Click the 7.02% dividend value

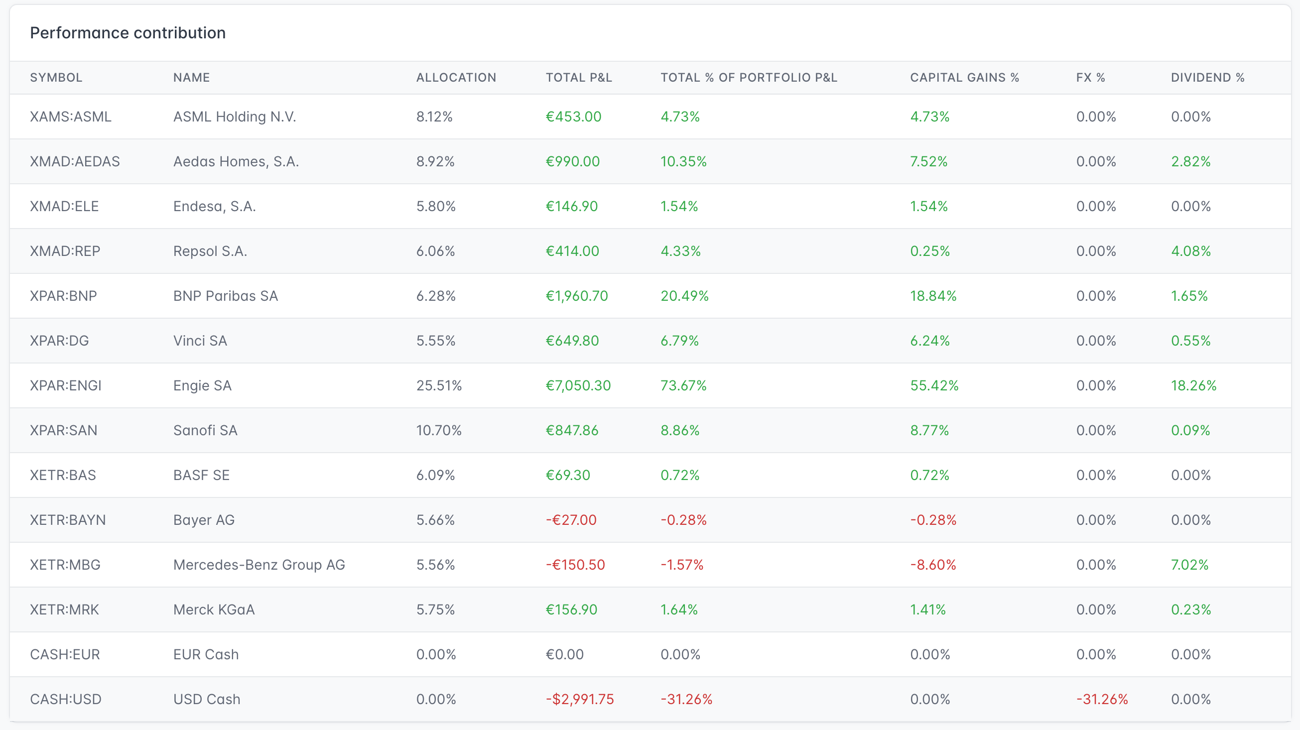(x=1189, y=565)
